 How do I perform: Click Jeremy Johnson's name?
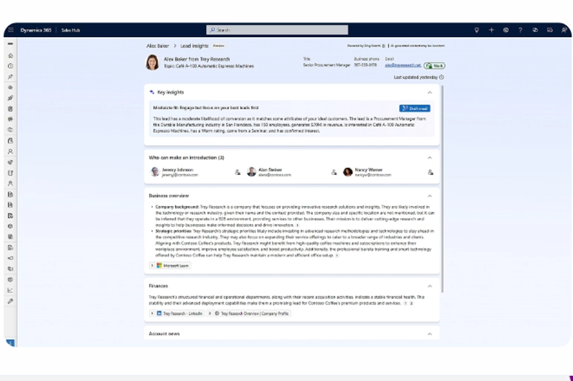[178, 170]
